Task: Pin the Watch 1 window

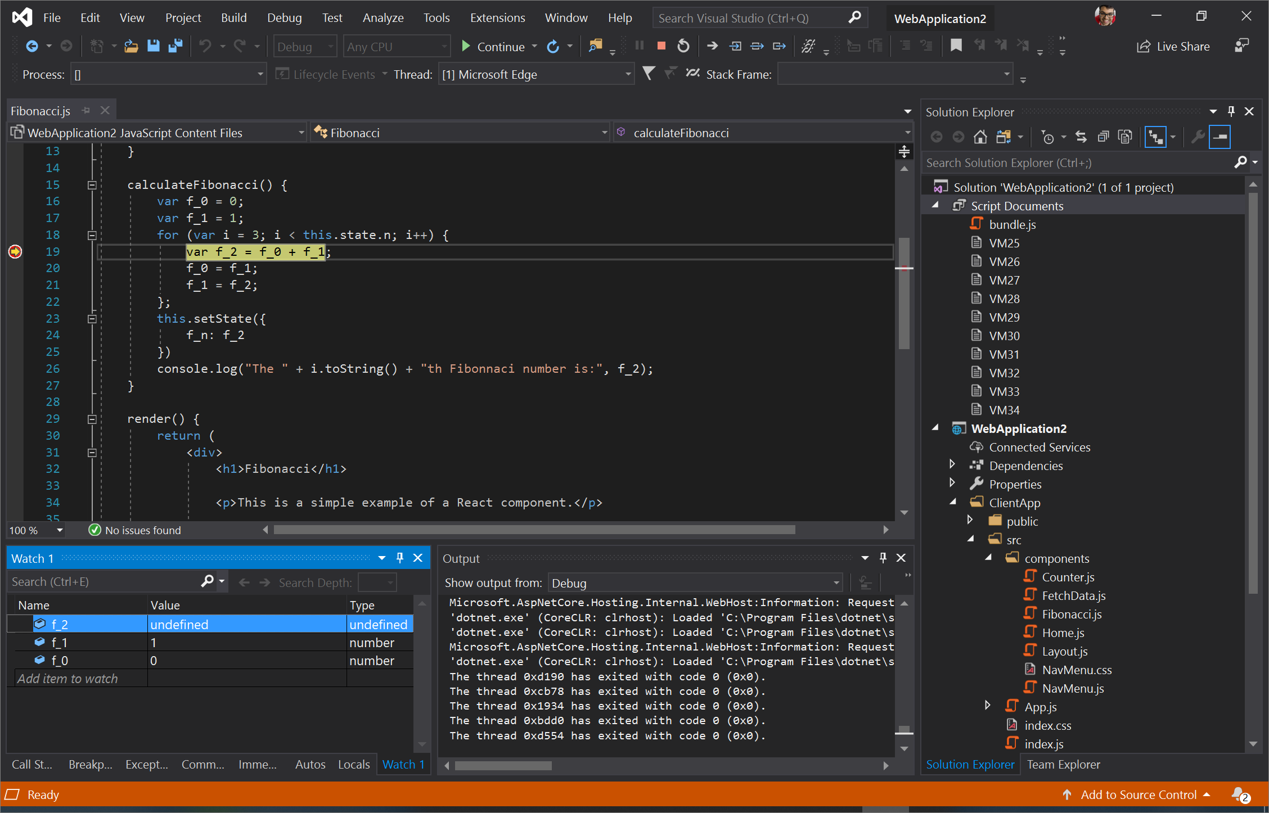Action: click(400, 558)
